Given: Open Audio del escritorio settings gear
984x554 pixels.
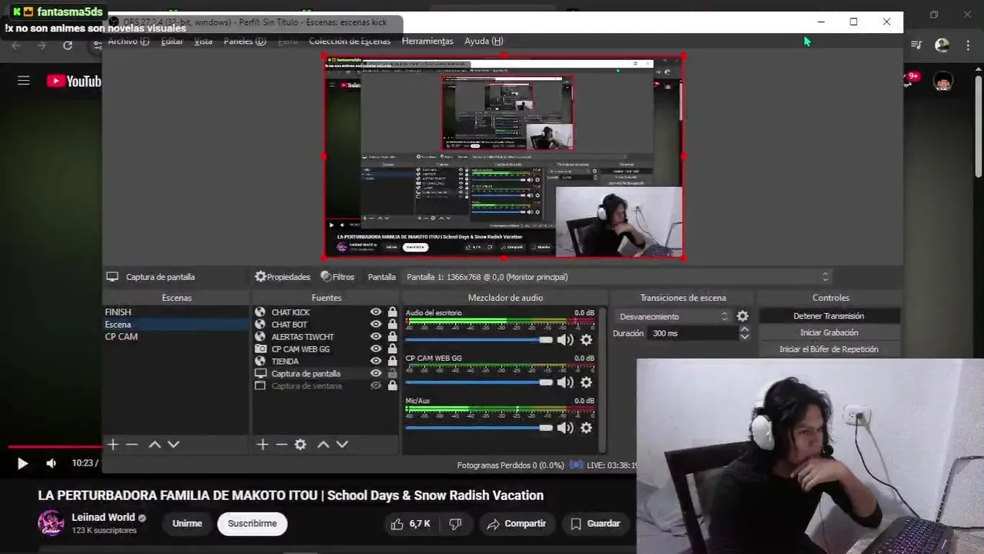Looking at the screenshot, I should point(587,339).
